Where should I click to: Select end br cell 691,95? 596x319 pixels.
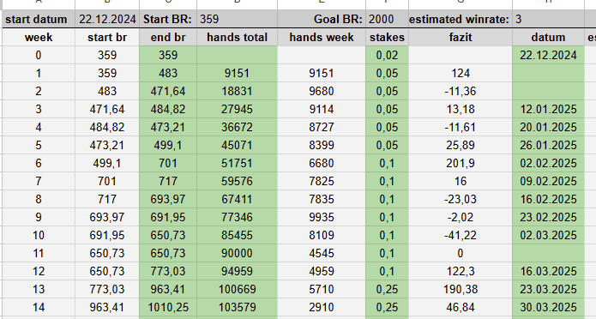pyautogui.click(x=168, y=217)
